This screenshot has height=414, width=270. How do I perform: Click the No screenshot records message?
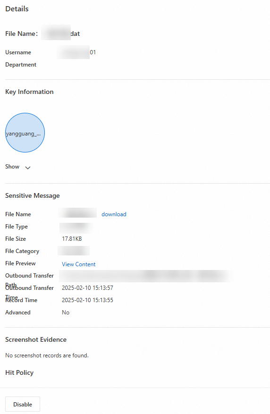(47, 355)
